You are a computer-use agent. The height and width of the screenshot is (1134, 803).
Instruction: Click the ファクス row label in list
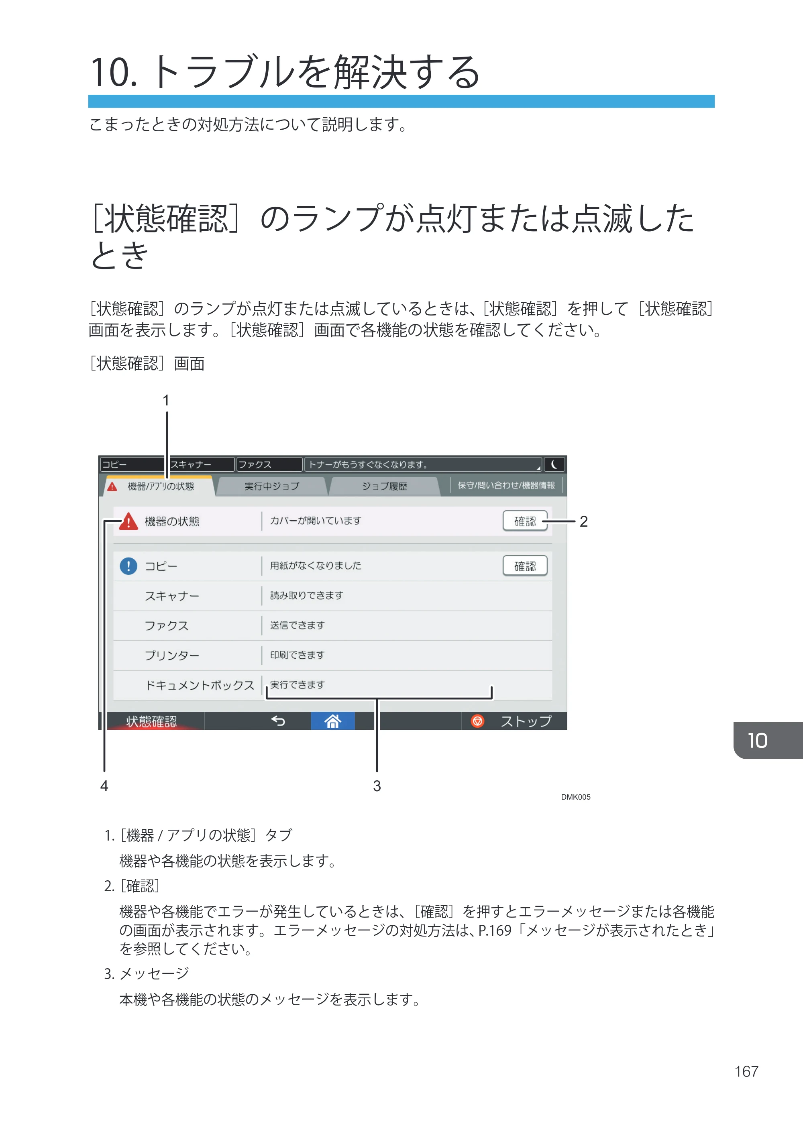[167, 625]
